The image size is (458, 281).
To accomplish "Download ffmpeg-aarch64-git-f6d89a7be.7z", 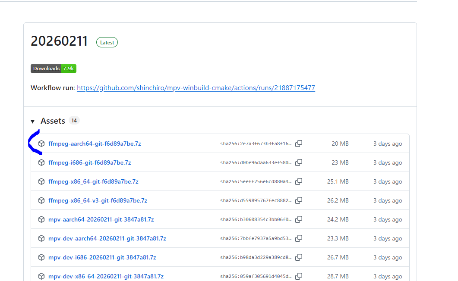I will coord(95,144).
